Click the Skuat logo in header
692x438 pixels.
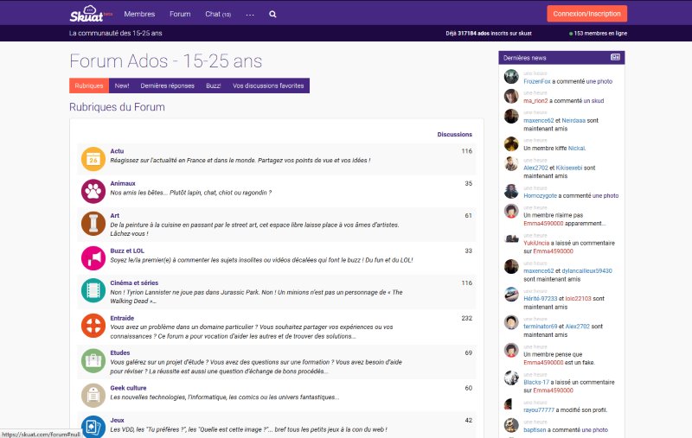pyautogui.click(x=87, y=15)
